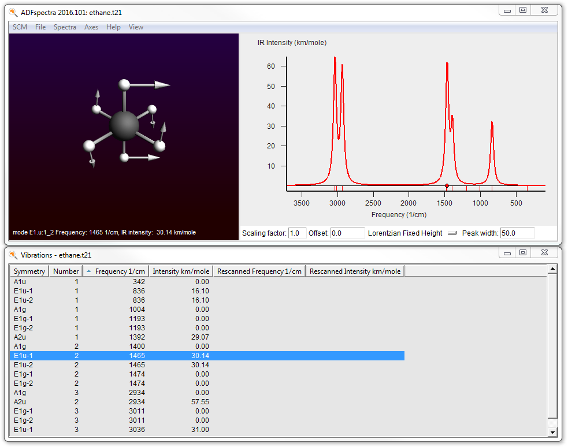The image size is (568, 447).
Task: Select the A1g row at 2934
Action: (x=207, y=393)
